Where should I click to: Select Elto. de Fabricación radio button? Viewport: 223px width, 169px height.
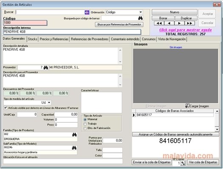pos(85,128)
